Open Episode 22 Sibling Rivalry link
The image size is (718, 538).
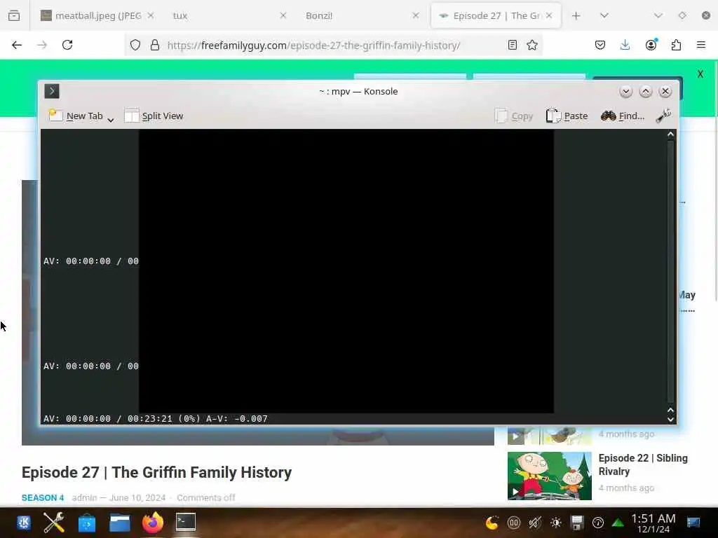tap(643, 464)
